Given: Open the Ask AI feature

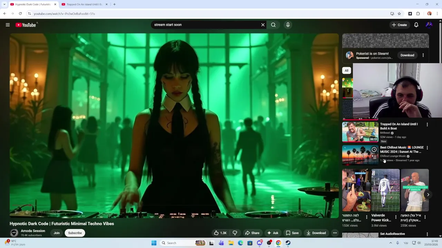Looking at the screenshot, I should 272,233.
